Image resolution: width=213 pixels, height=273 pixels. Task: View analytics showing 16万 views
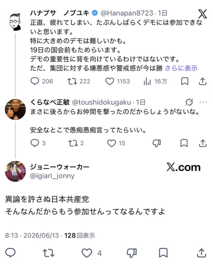pos(147,81)
